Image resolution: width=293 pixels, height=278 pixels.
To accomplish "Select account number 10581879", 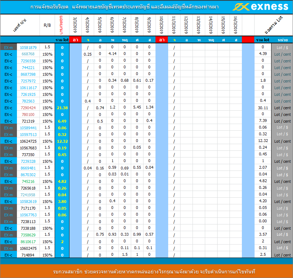I will pos(28,47).
